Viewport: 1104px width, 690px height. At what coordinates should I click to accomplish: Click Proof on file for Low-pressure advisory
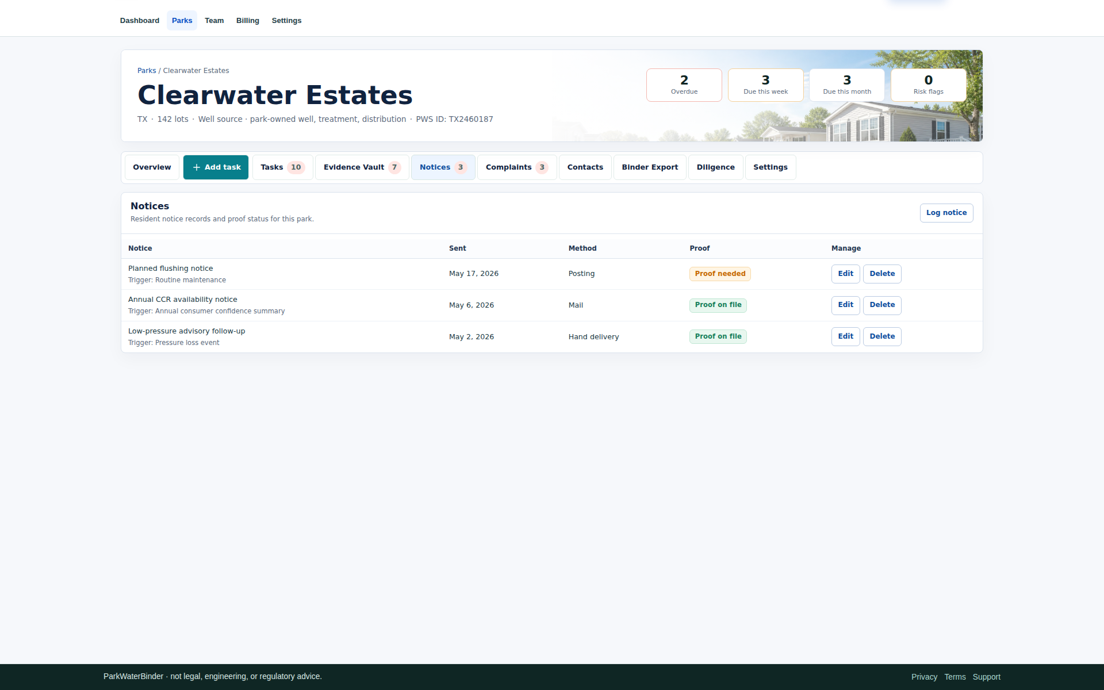coord(718,336)
